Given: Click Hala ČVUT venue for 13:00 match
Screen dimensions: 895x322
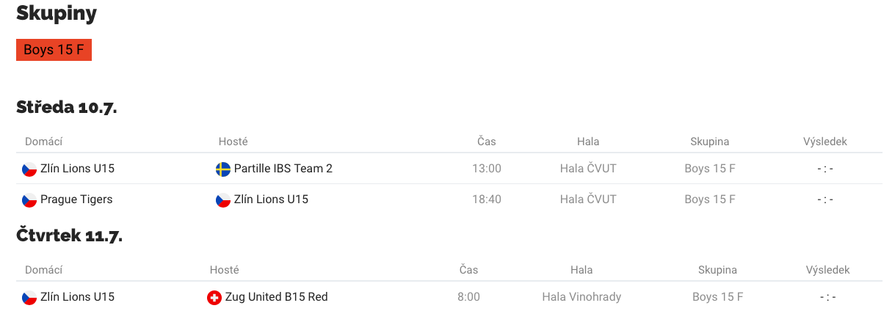Looking at the screenshot, I should (588, 169).
